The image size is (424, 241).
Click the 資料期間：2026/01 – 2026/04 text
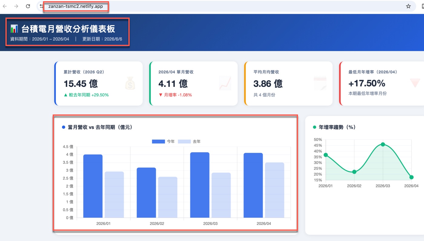click(40, 39)
